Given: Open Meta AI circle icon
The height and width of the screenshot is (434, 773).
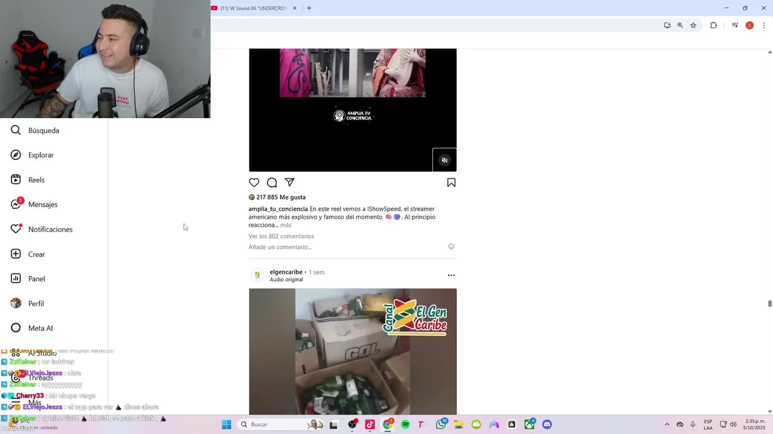Looking at the screenshot, I should click(x=16, y=328).
